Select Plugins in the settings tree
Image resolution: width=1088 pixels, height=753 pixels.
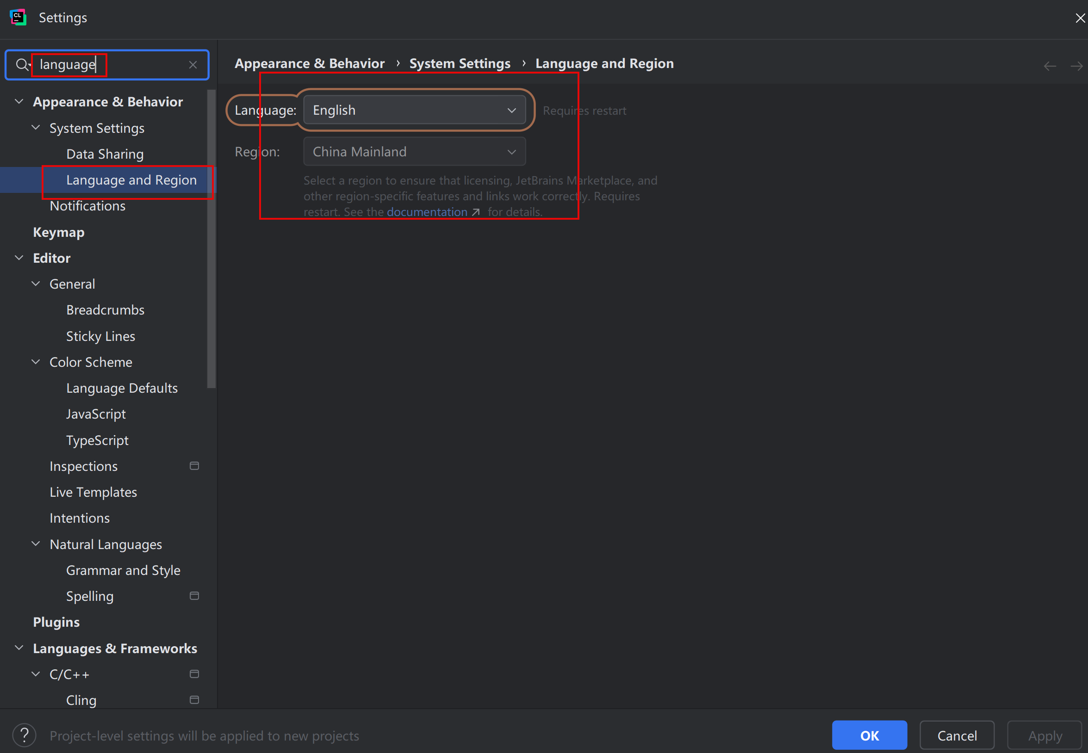56,622
